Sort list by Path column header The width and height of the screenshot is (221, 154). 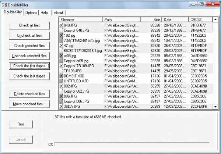(122, 19)
